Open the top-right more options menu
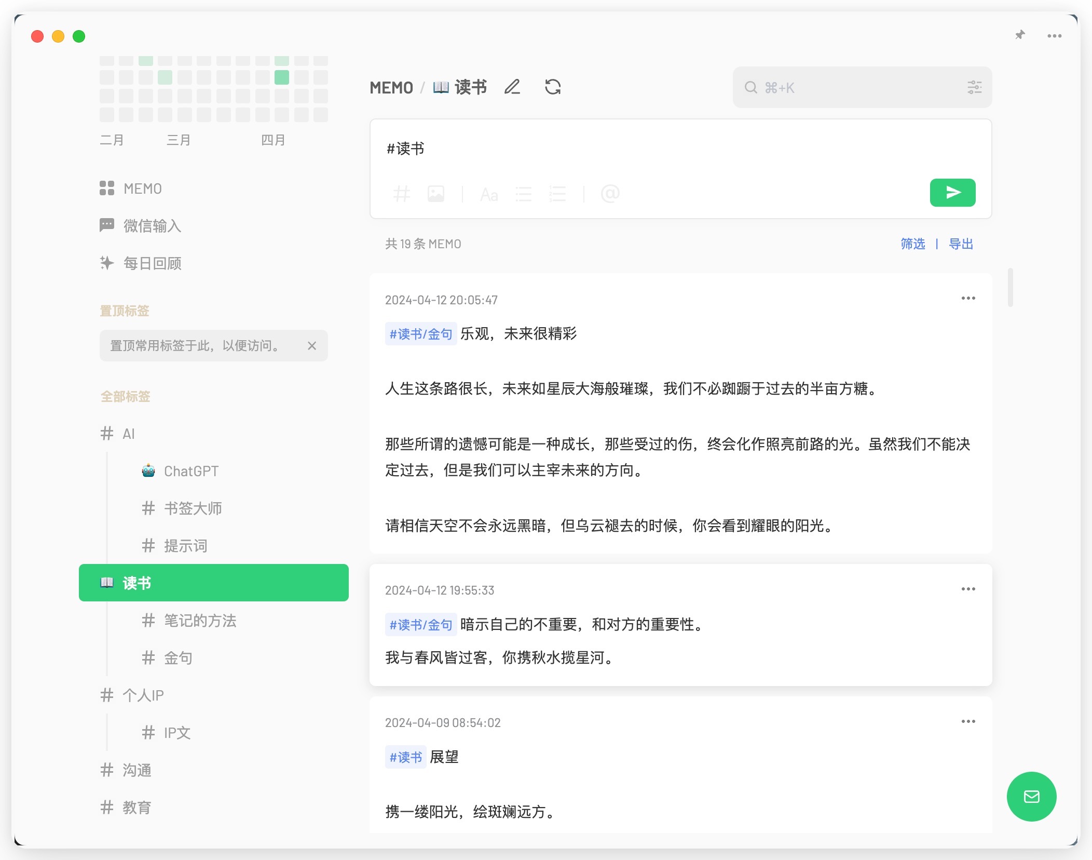Image resolution: width=1092 pixels, height=860 pixels. click(1054, 36)
